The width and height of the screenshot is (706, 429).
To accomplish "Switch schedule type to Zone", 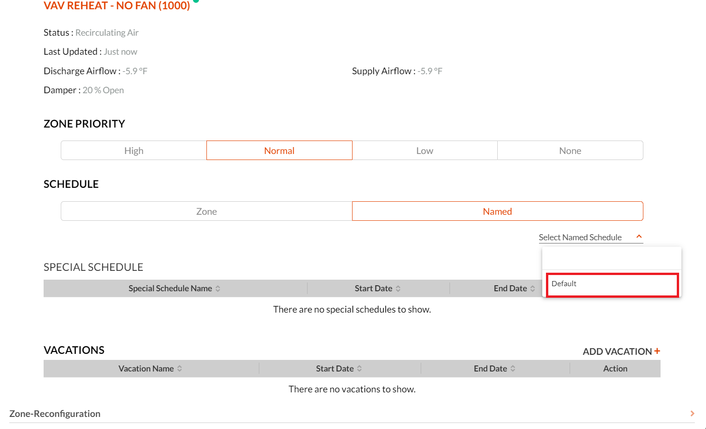I will point(206,211).
